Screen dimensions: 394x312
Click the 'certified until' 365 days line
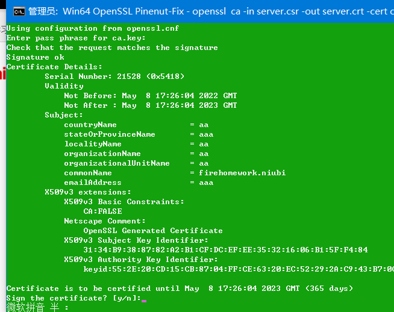tap(180, 289)
